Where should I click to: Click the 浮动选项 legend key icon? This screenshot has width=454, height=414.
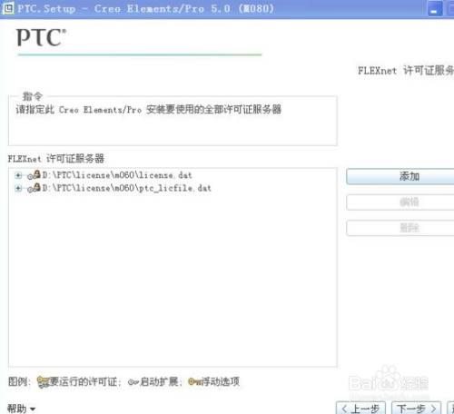(x=194, y=382)
